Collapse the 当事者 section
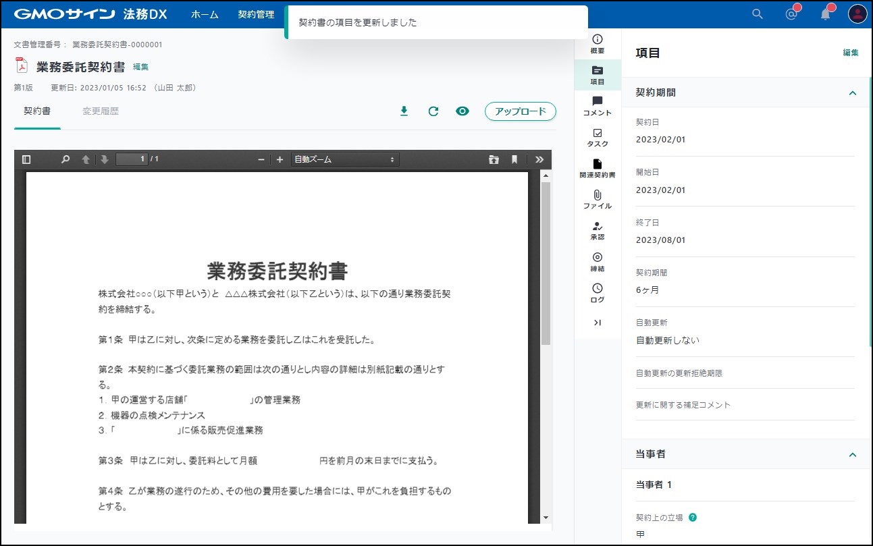873x546 pixels. [852, 455]
